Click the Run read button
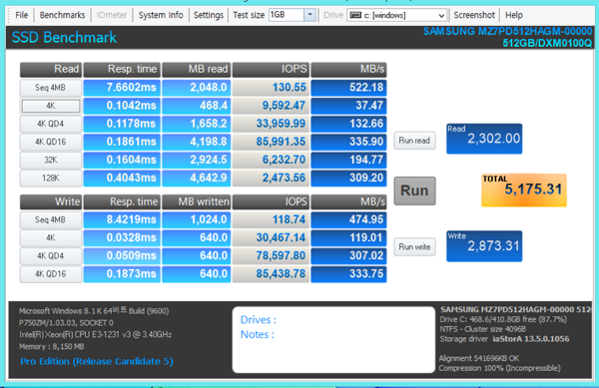Screen dimensions: 599x388 pyautogui.click(x=414, y=141)
